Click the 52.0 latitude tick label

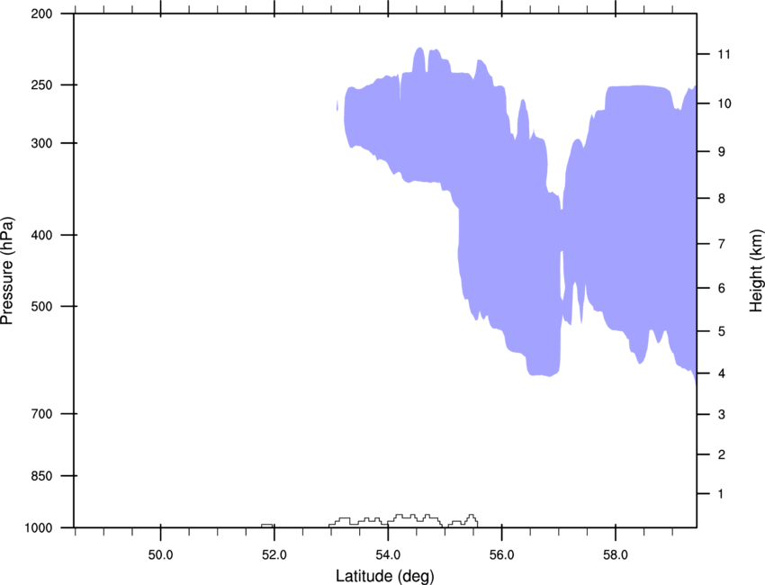pyautogui.click(x=274, y=555)
